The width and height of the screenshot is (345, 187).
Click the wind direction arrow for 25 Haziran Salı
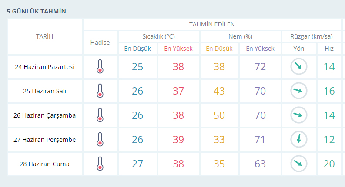pyautogui.click(x=299, y=91)
